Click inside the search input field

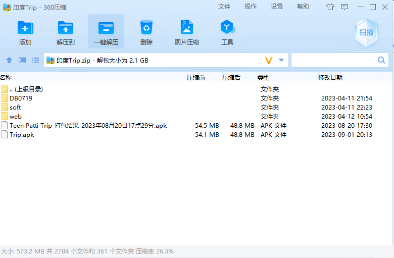(x=333, y=61)
